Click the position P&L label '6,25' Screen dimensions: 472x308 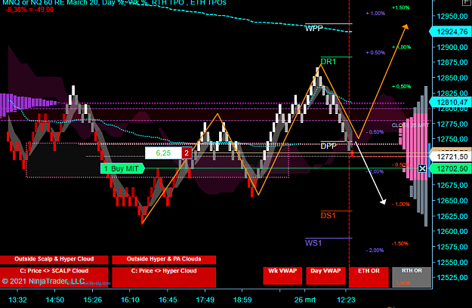[x=163, y=153]
